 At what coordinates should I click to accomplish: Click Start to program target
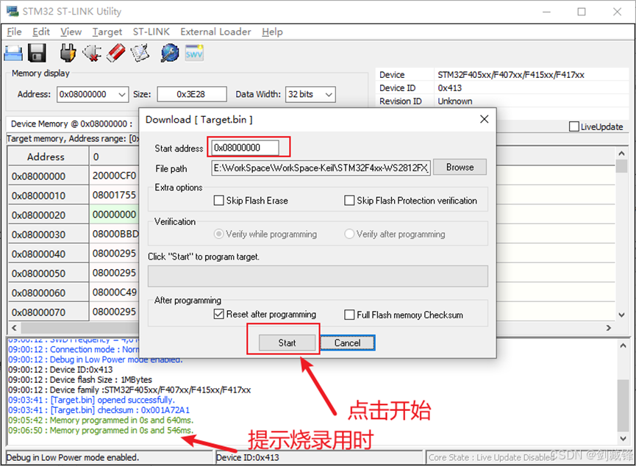tap(287, 343)
